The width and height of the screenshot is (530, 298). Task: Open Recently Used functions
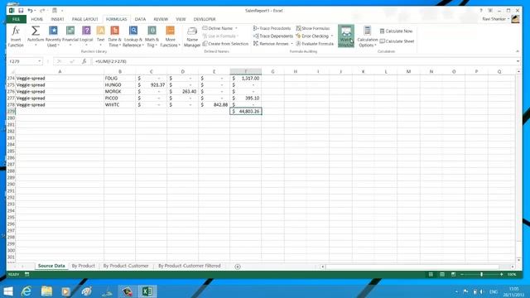click(x=53, y=36)
